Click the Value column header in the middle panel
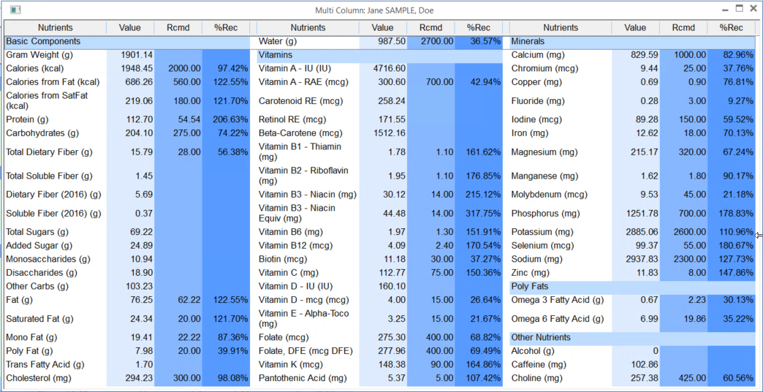Viewport: 763px width, 392px height. [x=382, y=28]
